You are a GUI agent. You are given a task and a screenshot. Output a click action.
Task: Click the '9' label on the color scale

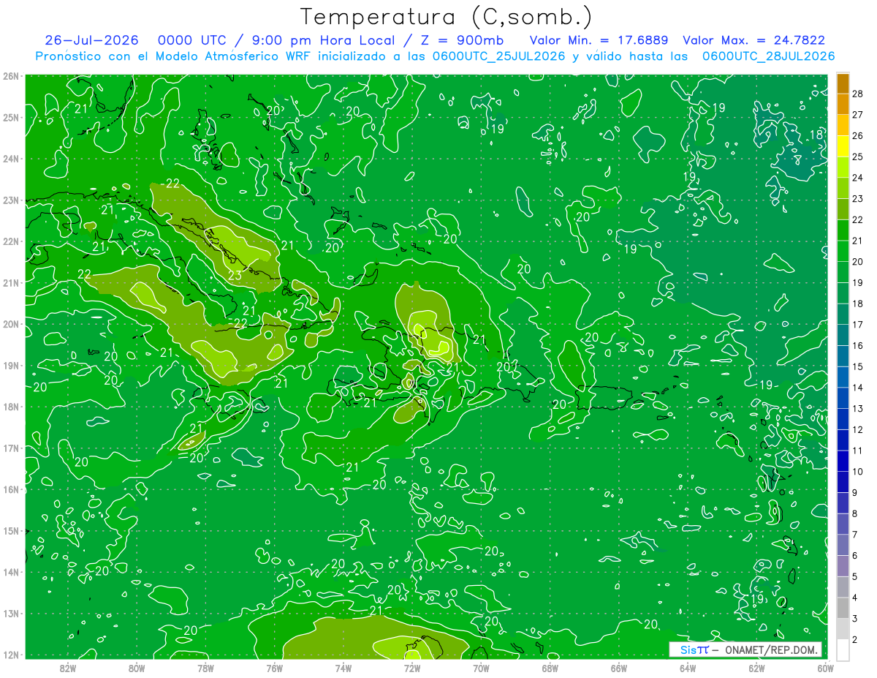[x=855, y=493]
